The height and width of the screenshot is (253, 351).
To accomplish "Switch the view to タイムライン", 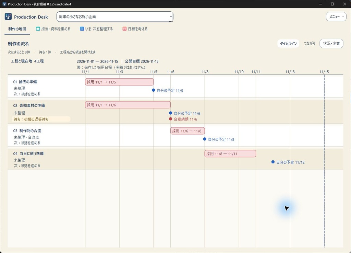I will point(288,44).
